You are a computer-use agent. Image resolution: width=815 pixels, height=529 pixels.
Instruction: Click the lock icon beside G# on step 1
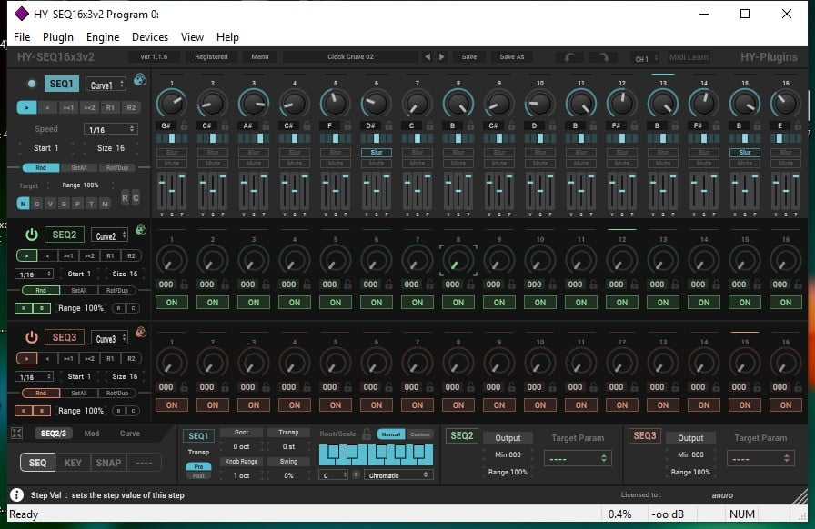(184, 125)
